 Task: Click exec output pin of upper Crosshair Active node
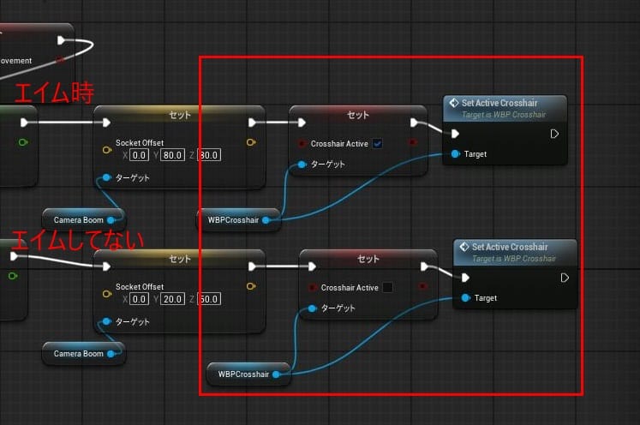pos(414,123)
